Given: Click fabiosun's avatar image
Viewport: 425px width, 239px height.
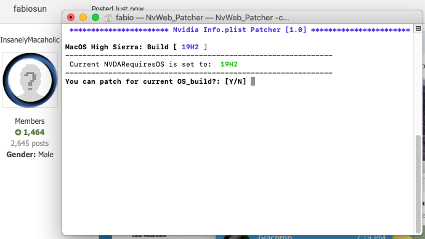Looking at the screenshot, I should point(30,80).
